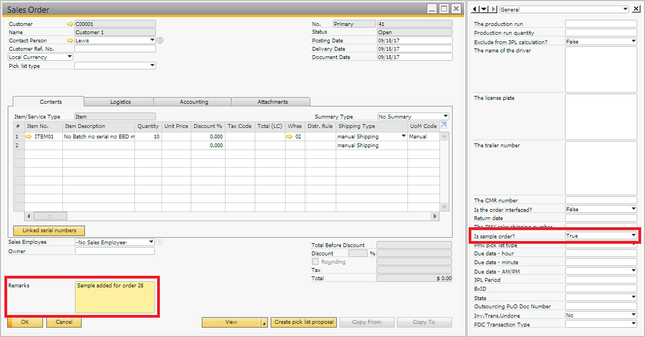The width and height of the screenshot is (645, 337).
Task: Toggle the Rounding checkbox
Action: pyautogui.click(x=316, y=262)
